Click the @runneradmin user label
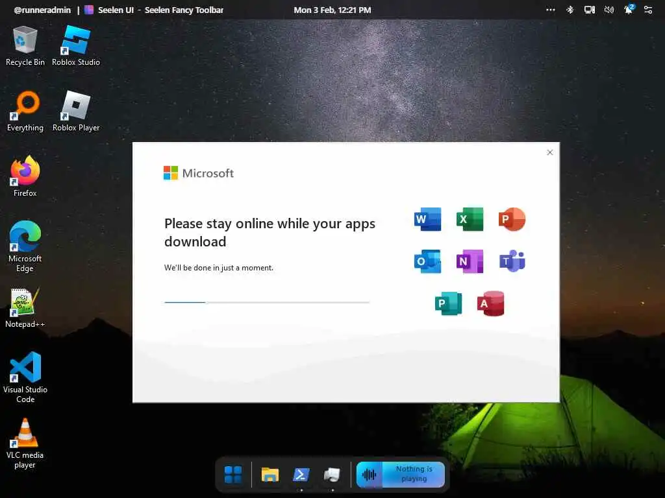The height and width of the screenshot is (498, 665). click(42, 10)
